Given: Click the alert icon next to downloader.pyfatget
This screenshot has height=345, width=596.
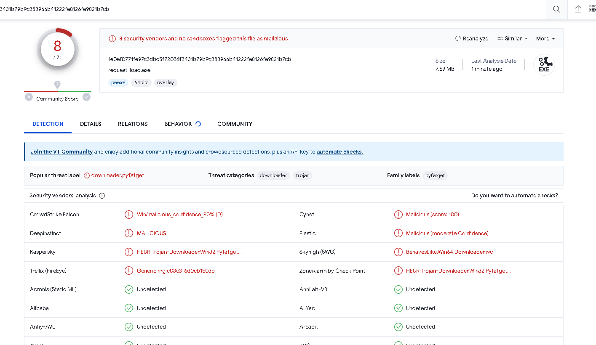Looking at the screenshot, I should tap(87, 175).
